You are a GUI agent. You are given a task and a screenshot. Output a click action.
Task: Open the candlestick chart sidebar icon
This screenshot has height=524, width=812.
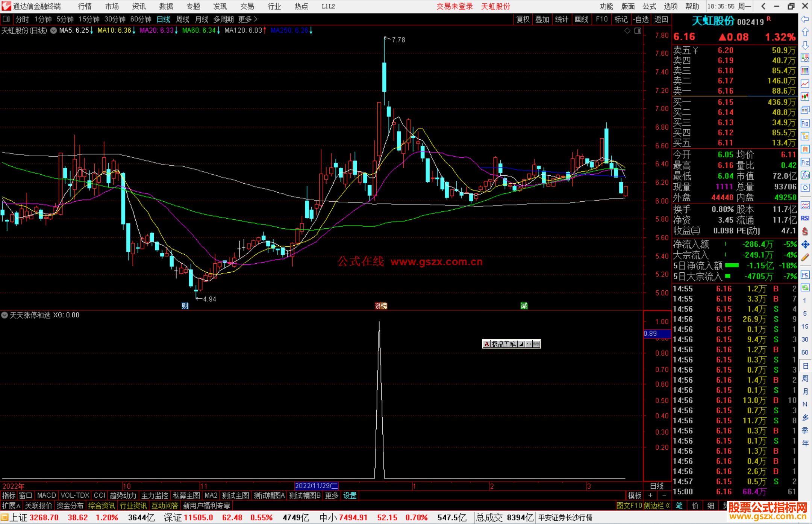coord(805,97)
